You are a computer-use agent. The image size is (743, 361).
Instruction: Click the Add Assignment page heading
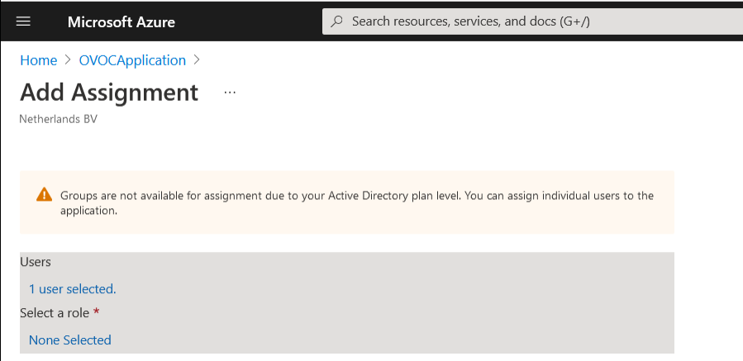coord(109,92)
